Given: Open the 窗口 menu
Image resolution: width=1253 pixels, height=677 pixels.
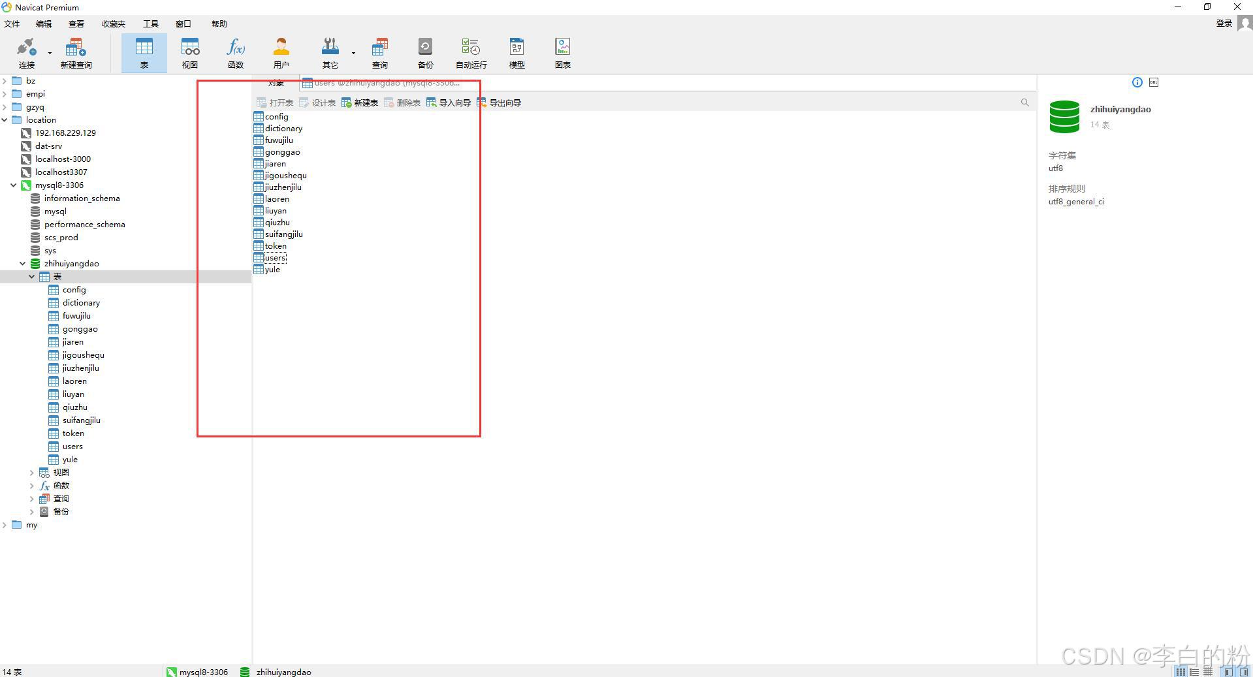Looking at the screenshot, I should pyautogui.click(x=183, y=24).
